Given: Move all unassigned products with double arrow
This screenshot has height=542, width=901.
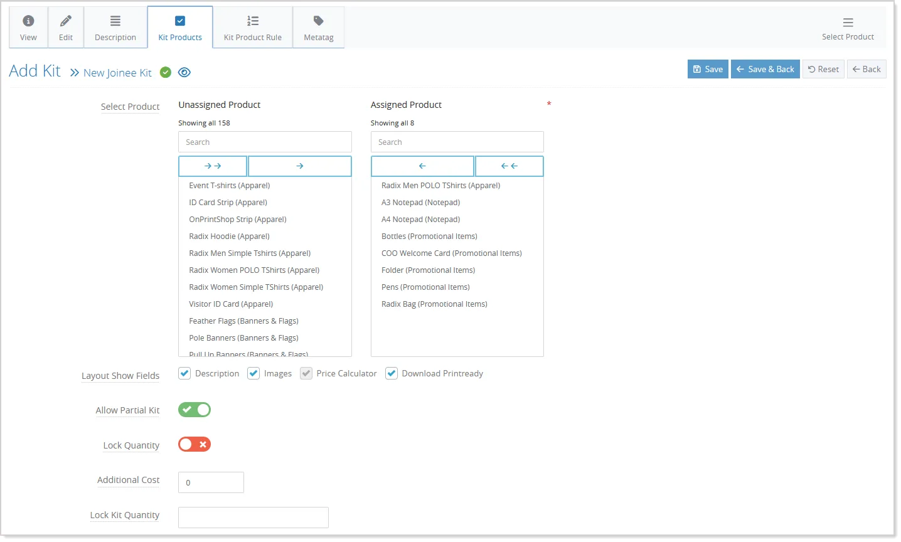Looking at the screenshot, I should tap(213, 166).
